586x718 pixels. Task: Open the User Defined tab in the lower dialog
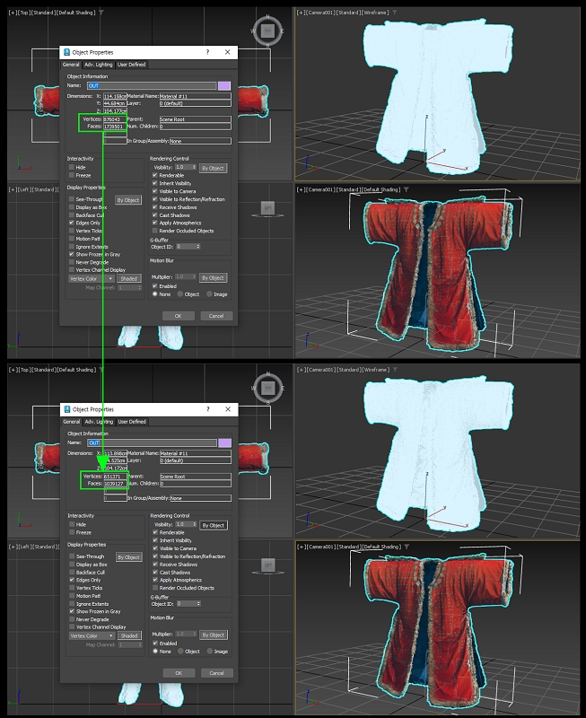click(x=132, y=422)
